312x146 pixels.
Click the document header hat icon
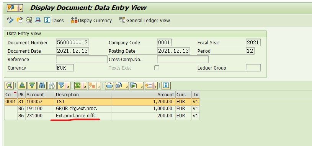(x=38, y=20)
